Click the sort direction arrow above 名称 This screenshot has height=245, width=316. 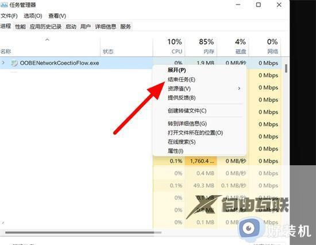tap(47, 40)
